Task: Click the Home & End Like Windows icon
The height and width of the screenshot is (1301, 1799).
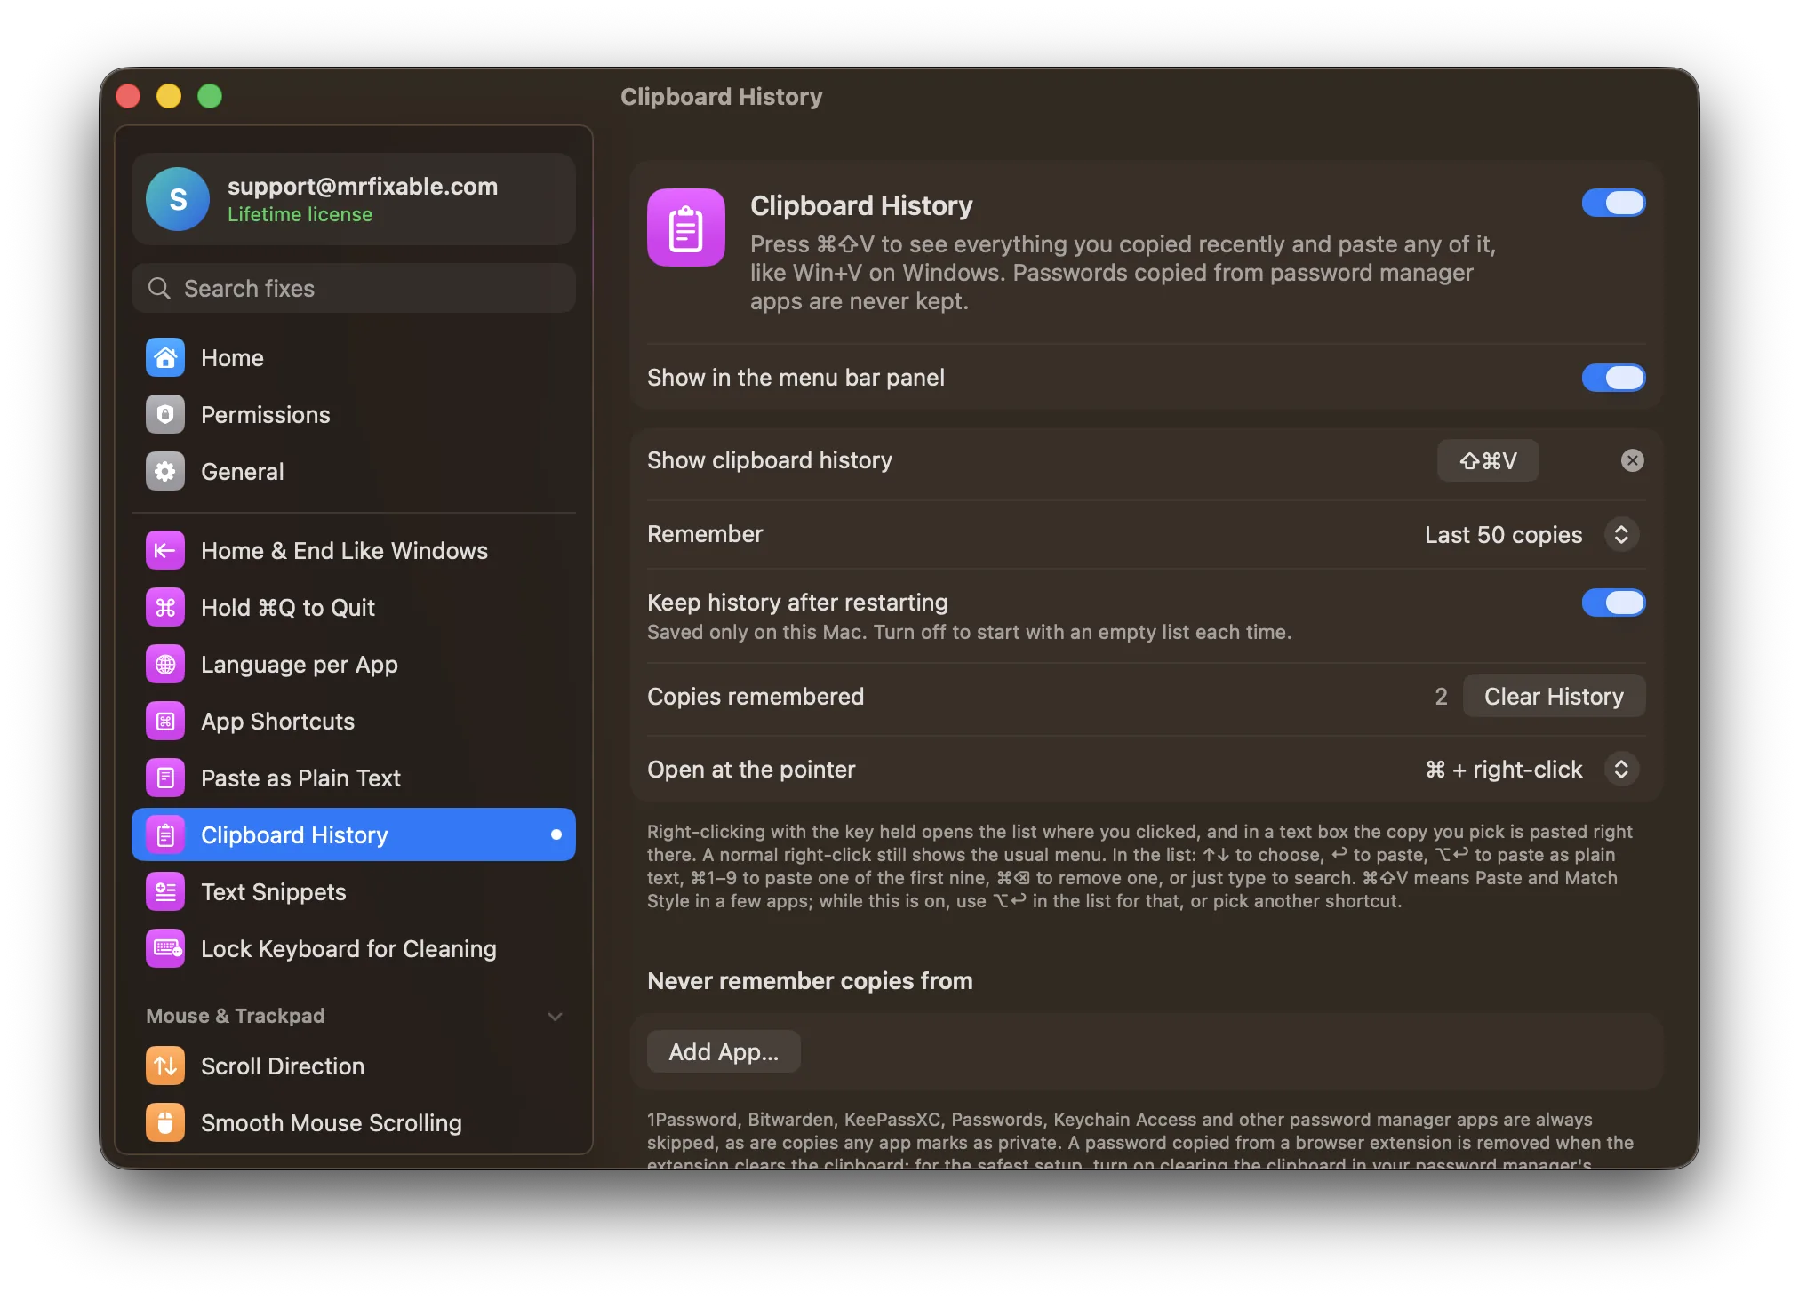Action: 165,550
